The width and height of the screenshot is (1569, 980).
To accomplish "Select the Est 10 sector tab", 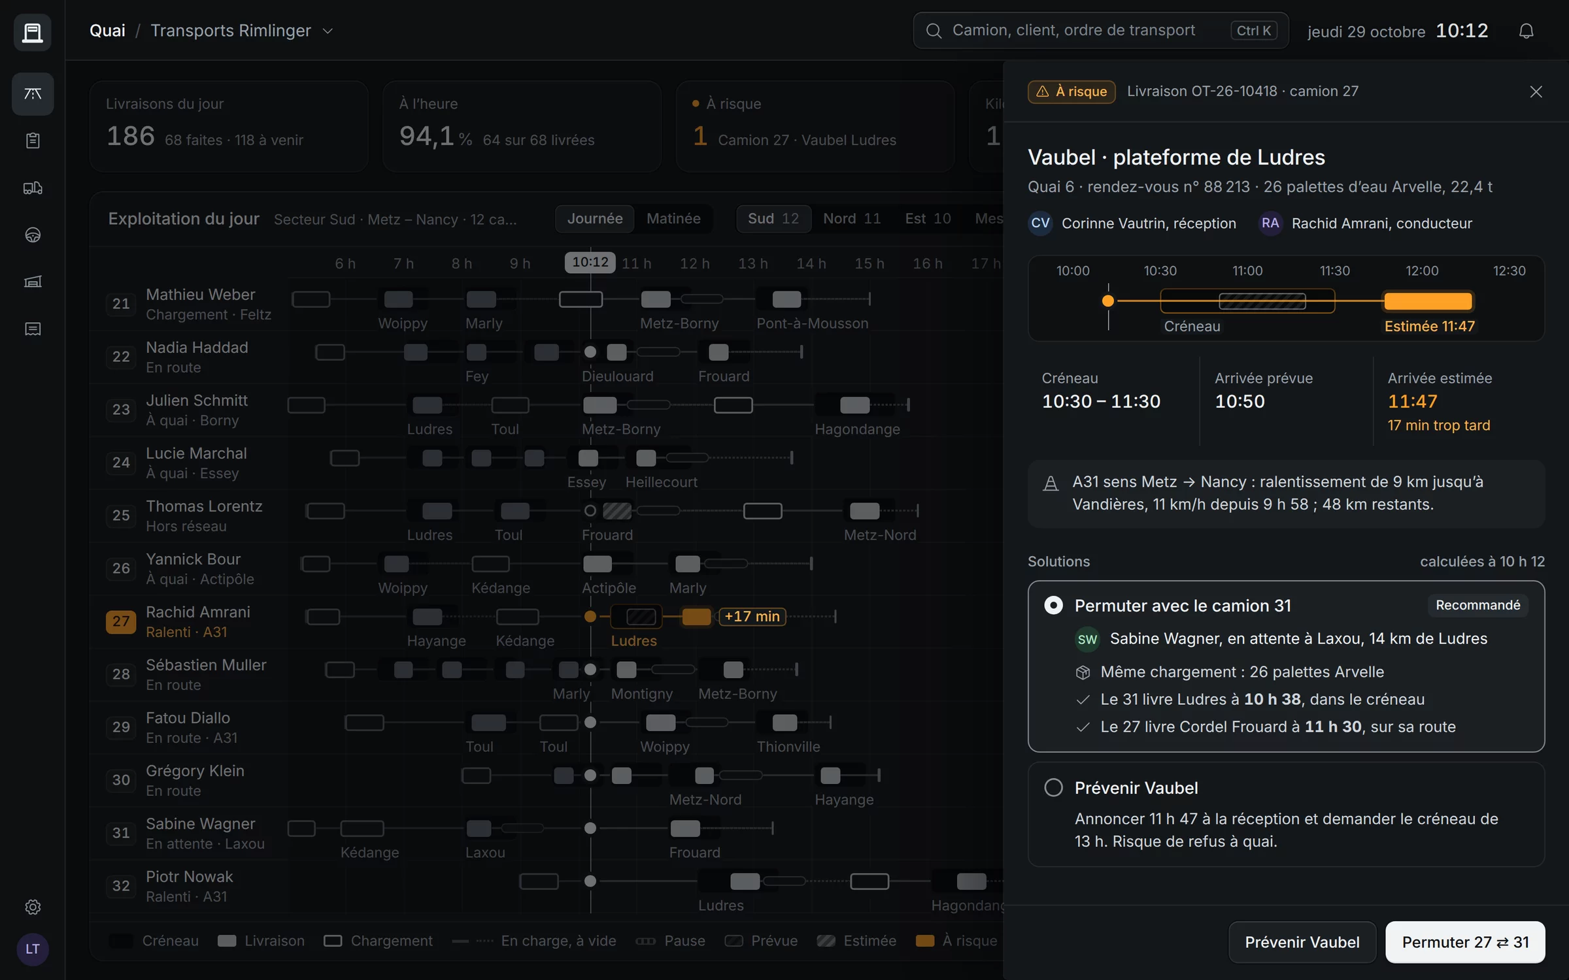I will tap(928, 219).
